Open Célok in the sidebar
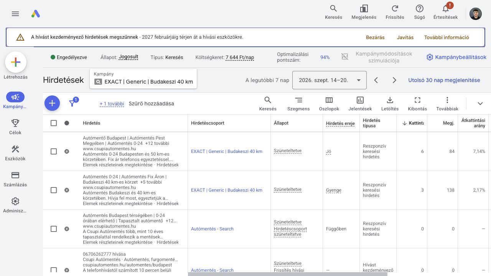This screenshot has width=491, height=276. point(15,127)
